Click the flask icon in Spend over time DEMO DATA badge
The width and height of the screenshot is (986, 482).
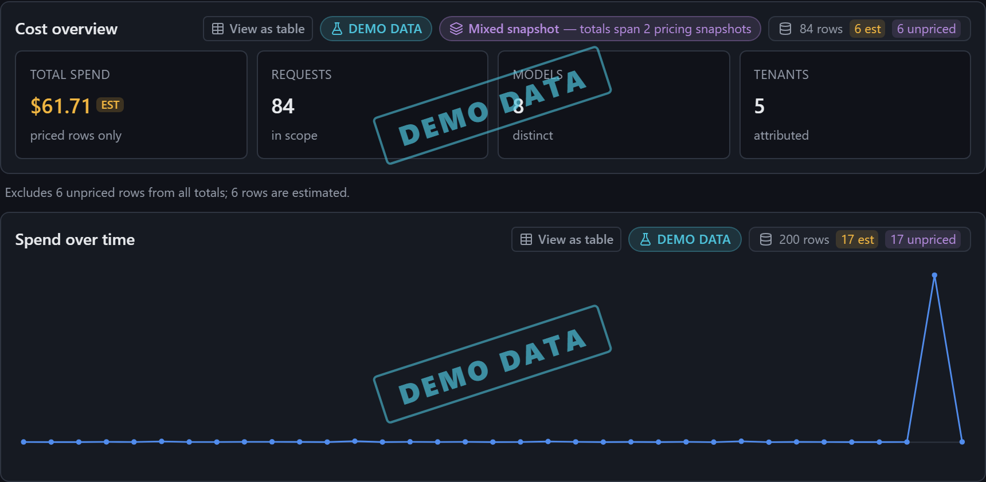coord(645,239)
